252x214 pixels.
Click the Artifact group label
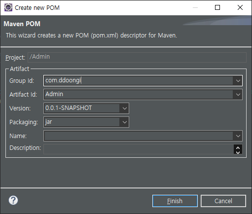(19, 69)
